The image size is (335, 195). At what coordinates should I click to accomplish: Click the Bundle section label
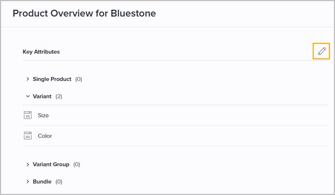pyautogui.click(x=42, y=182)
